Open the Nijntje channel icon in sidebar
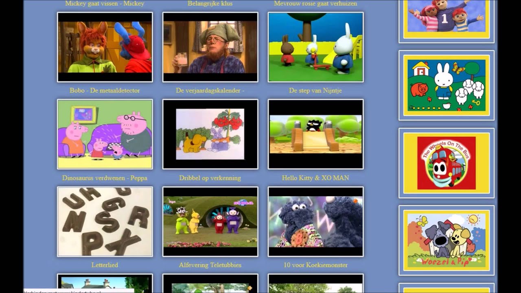This screenshot has width=521, height=293. (x=447, y=85)
